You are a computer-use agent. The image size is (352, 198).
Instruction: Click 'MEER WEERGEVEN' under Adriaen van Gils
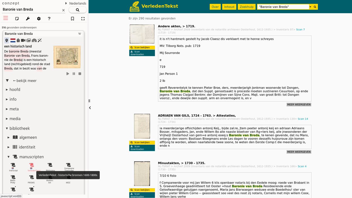tap(299, 152)
